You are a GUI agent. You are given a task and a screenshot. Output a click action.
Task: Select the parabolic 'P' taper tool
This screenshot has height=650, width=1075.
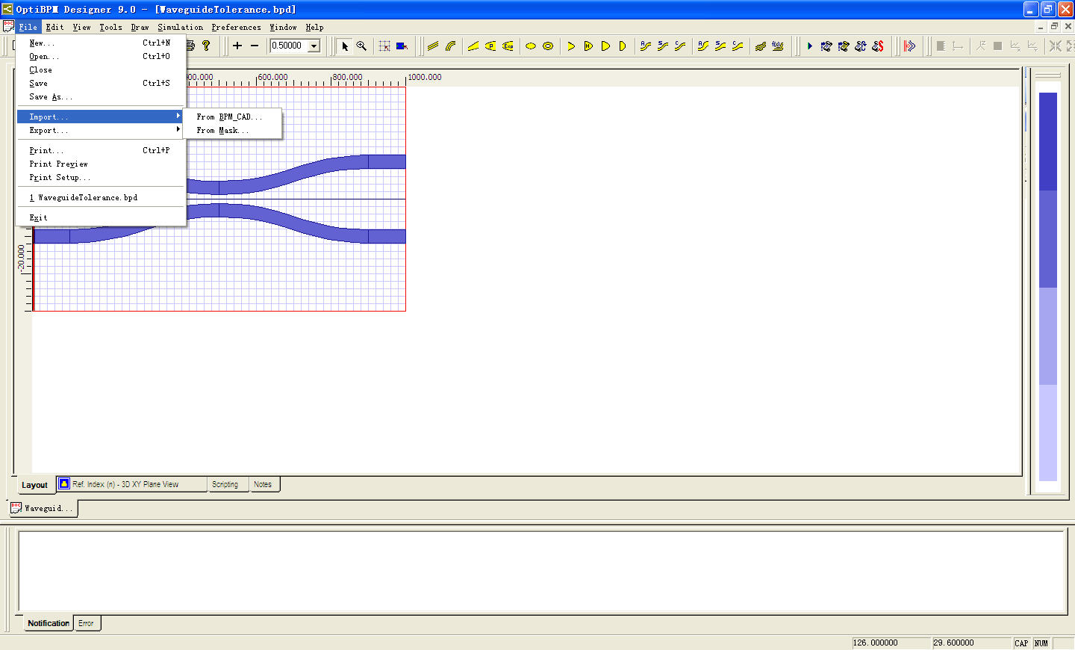pyautogui.click(x=490, y=46)
